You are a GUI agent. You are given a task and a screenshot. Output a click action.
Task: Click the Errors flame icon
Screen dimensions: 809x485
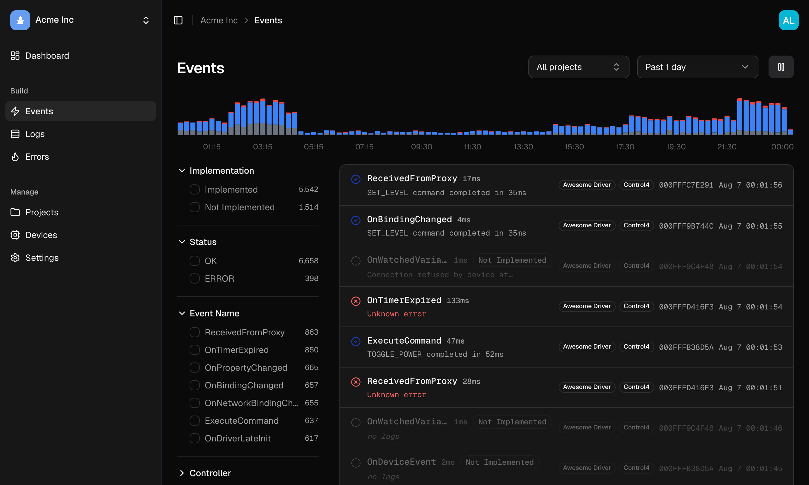coord(15,157)
